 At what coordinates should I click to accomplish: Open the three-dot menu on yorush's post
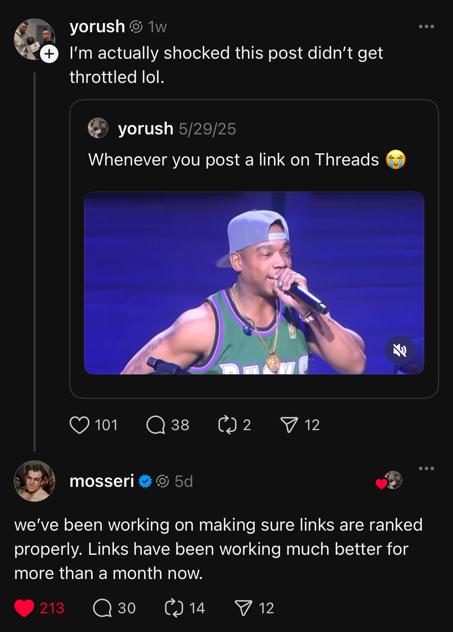point(426,26)
